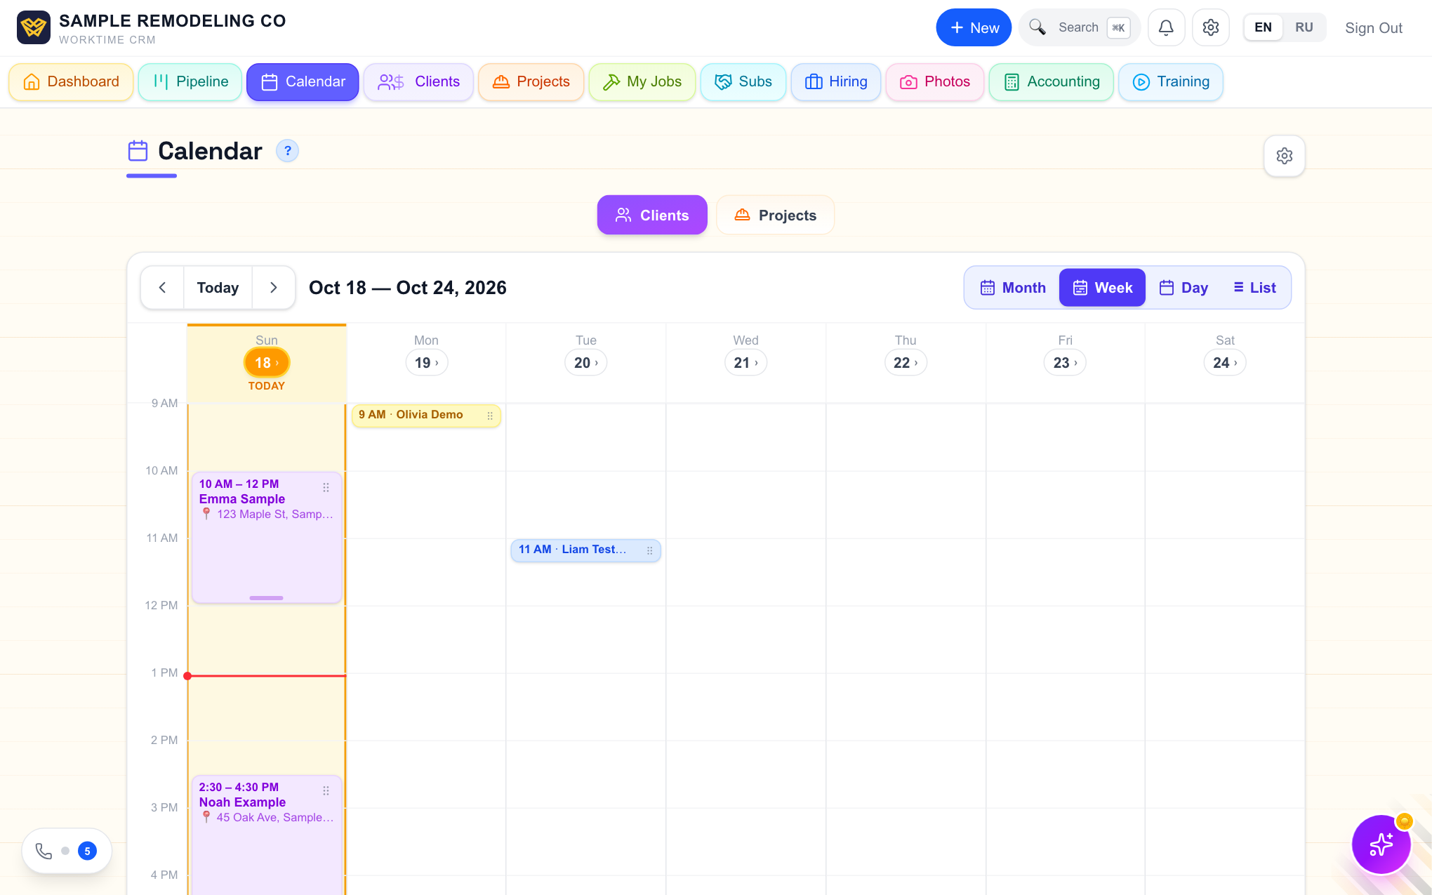
Task: Open calendar settings gear icon
Action: coord(1284,156)
